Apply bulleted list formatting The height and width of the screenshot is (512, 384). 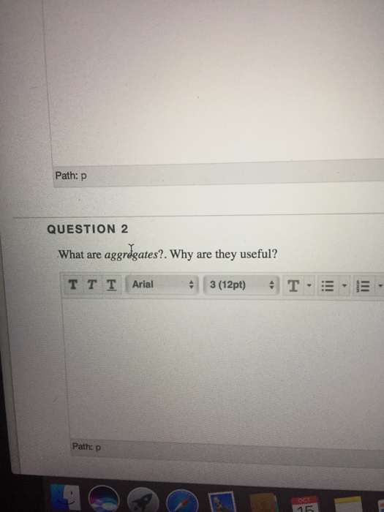328,287
